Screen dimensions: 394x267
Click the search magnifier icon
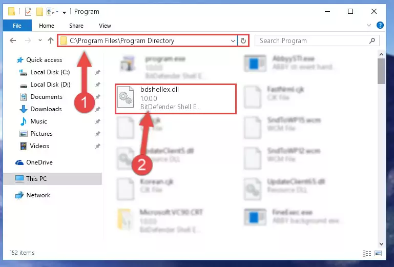coord(372,40)
